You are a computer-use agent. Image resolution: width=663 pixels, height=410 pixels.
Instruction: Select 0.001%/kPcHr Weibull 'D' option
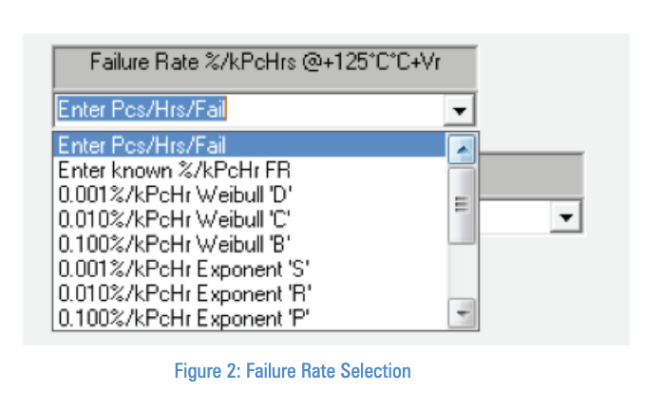pos(251,195)
